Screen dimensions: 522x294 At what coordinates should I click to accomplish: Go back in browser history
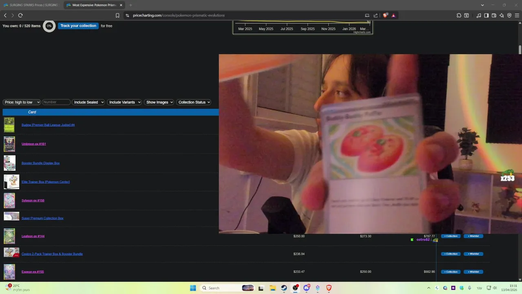(5, 16)
